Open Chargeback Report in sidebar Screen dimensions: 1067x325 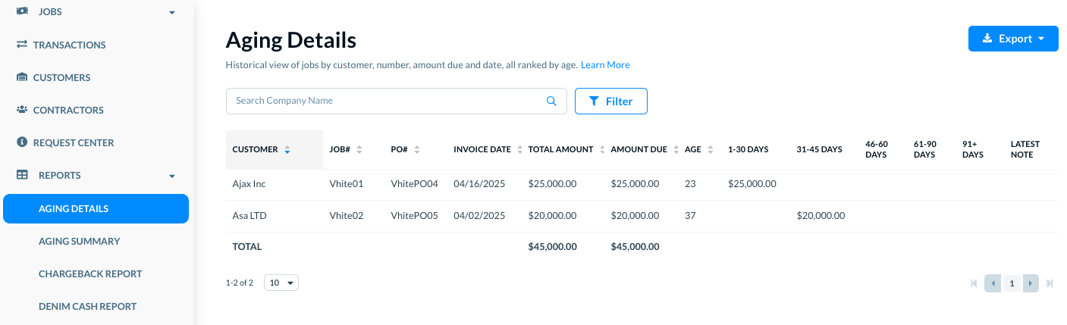click(90, 273)
